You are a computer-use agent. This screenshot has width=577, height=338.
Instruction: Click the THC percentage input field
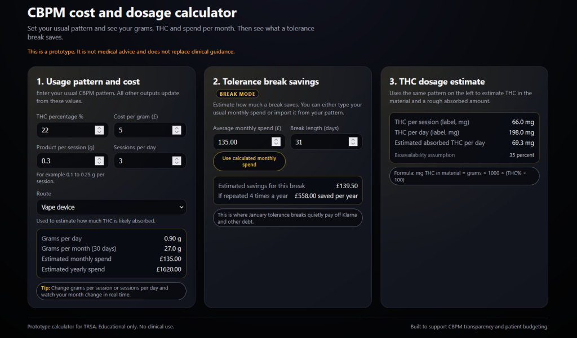[72, 130]
